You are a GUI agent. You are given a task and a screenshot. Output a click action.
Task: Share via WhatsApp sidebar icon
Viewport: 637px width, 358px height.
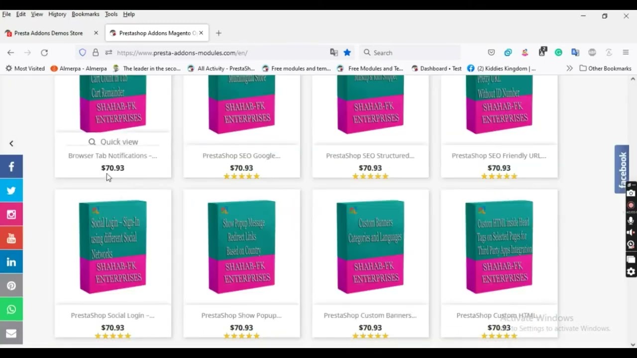11,310
